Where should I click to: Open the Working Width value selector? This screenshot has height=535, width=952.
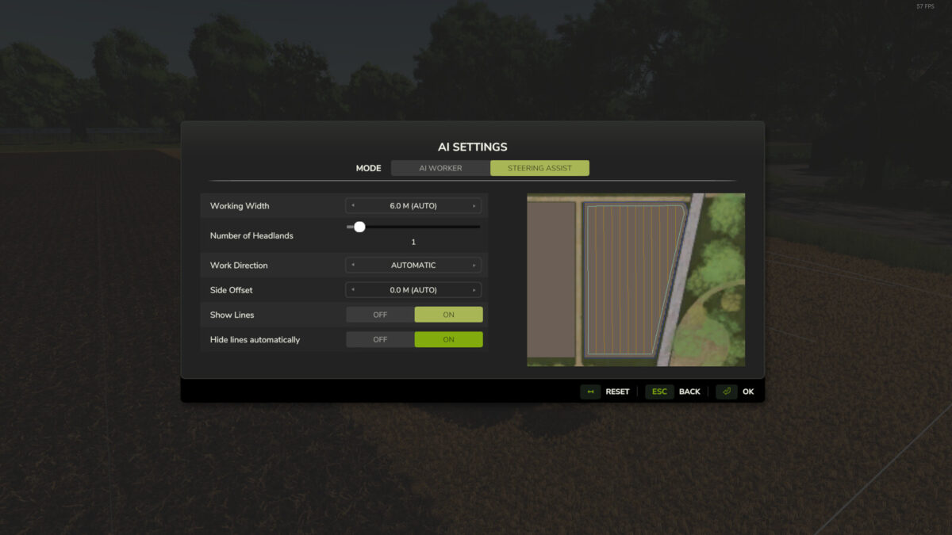pyautogui.click(x=413, y=205)
